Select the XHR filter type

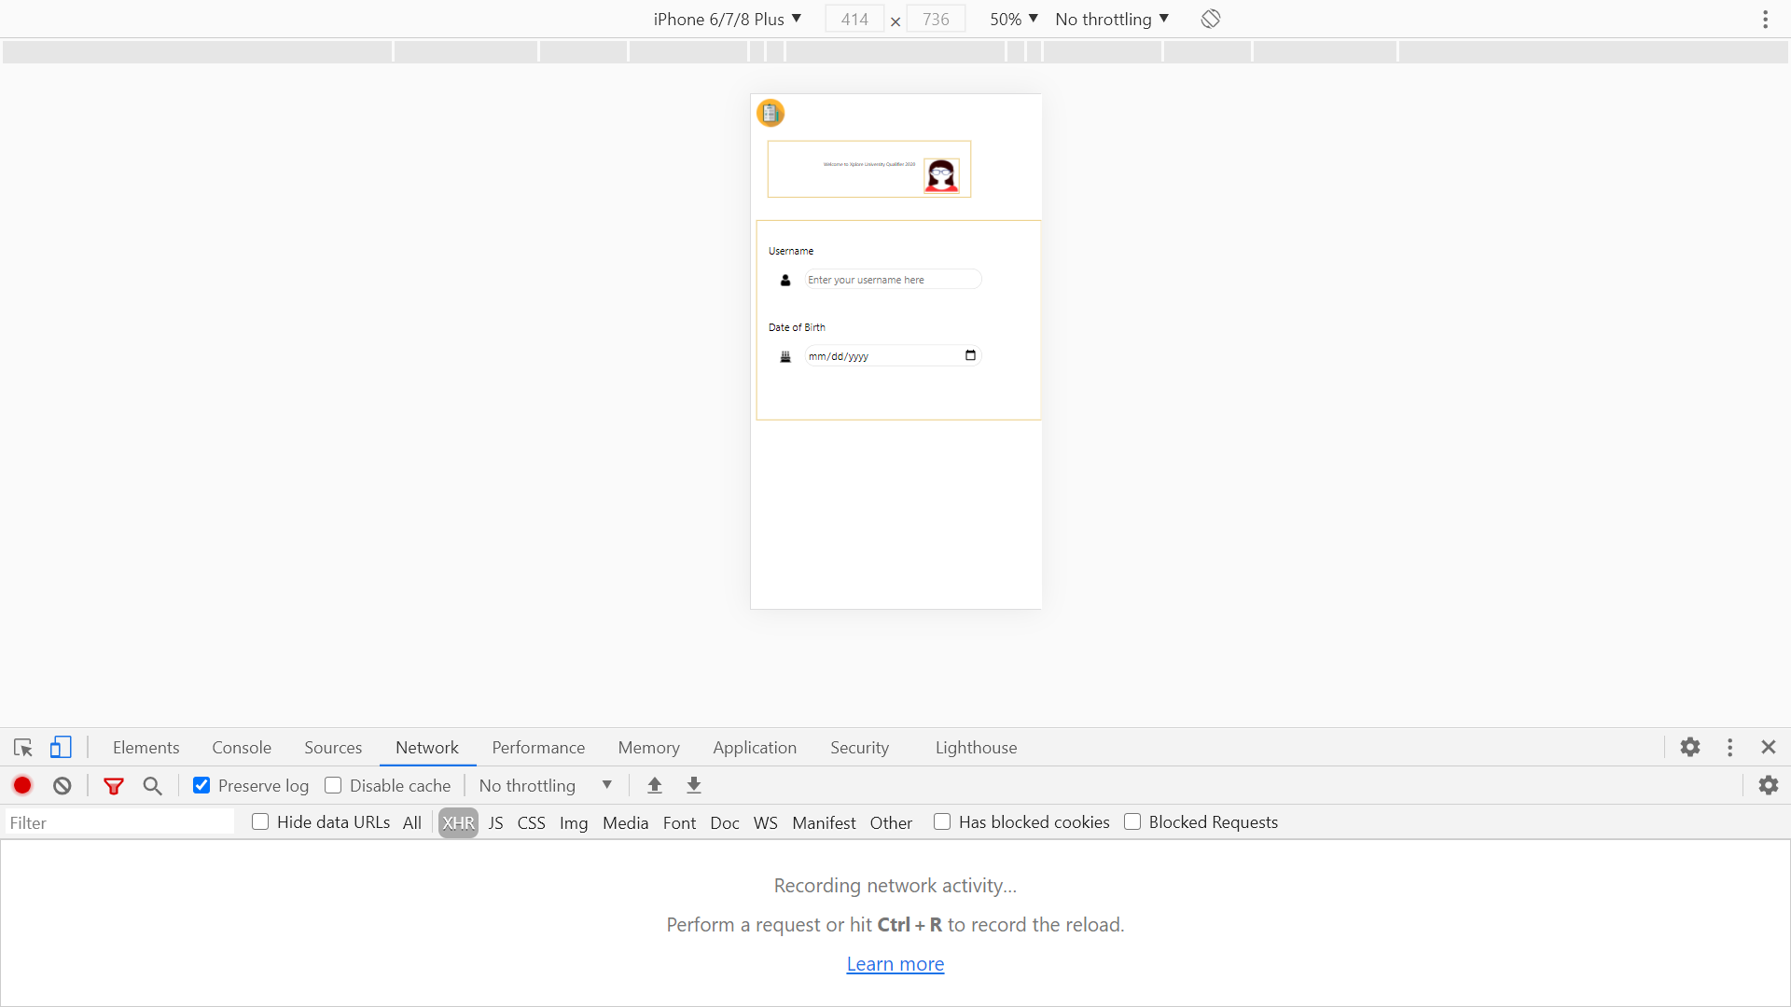pos(458,823)
